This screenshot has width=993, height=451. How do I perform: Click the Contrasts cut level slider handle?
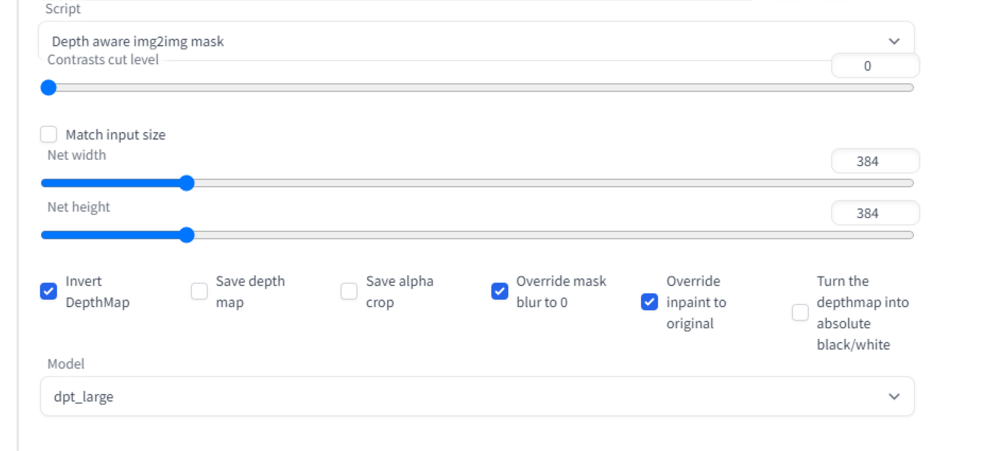(48, 88)
